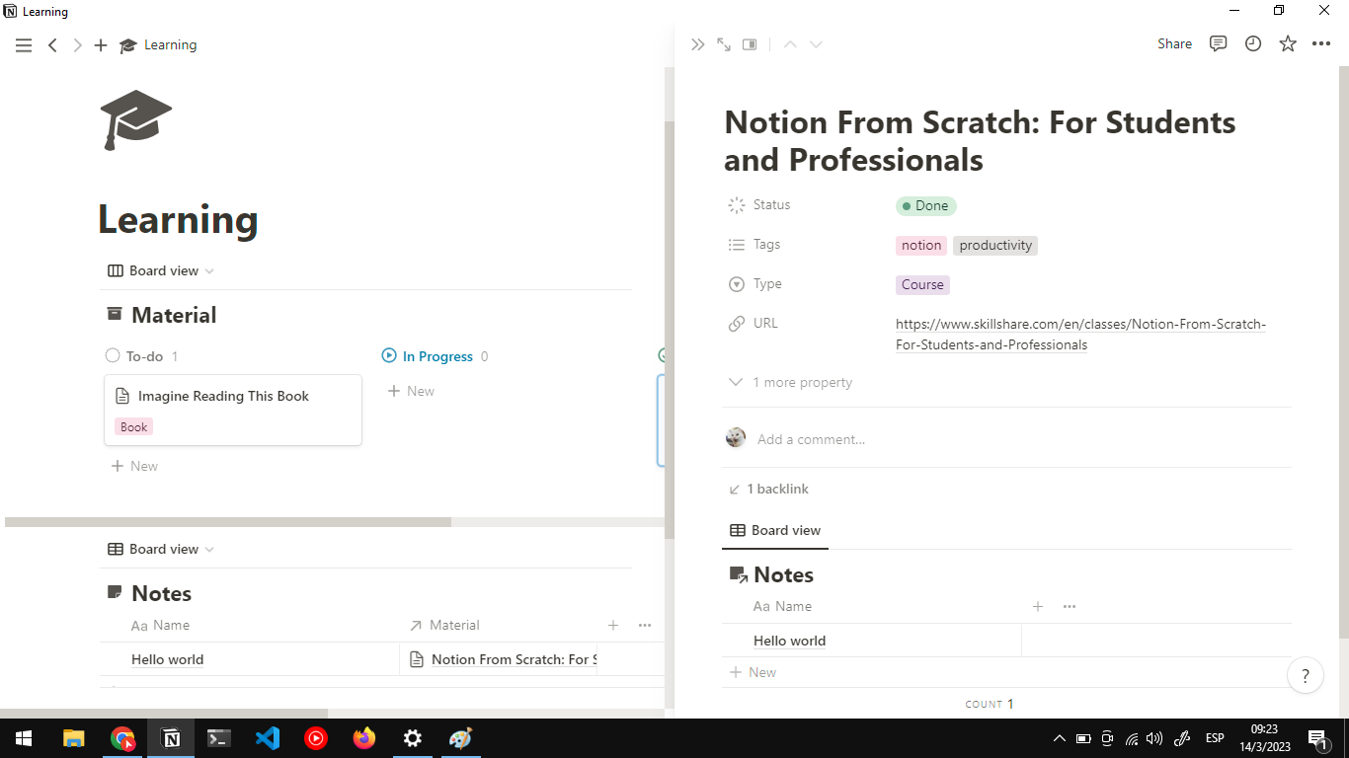
Task: Open the comments panel icon
Action: pyautogui.click(x=1219, y=44)
